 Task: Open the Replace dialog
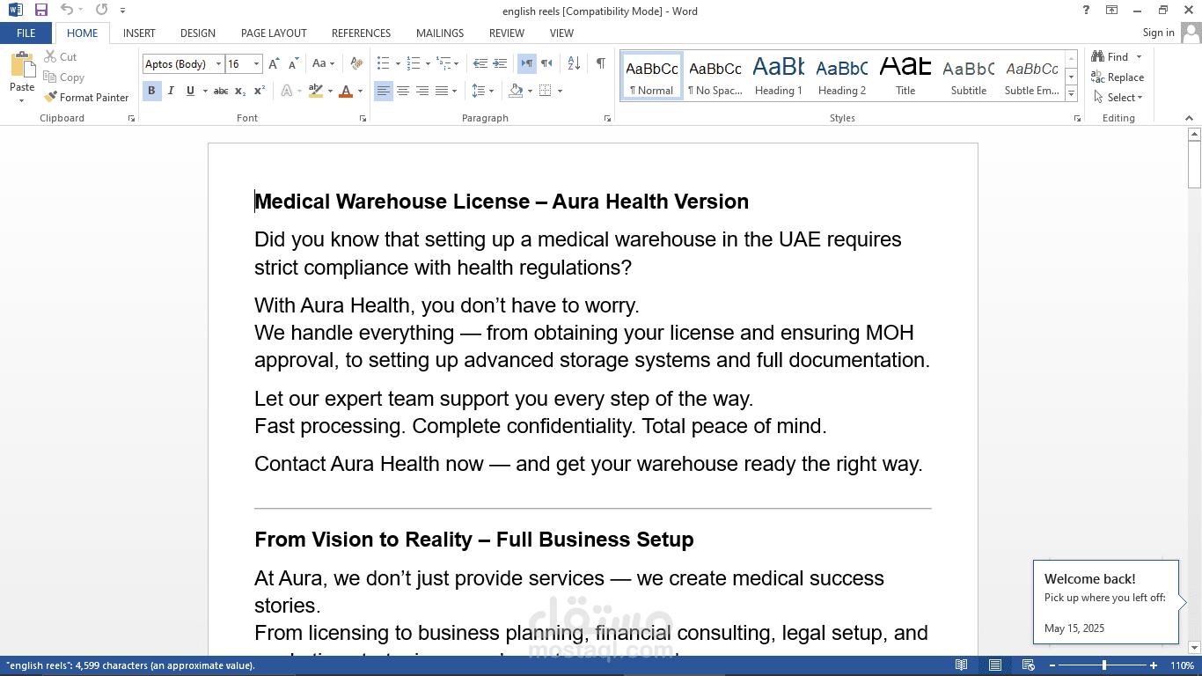[1118, 77]
